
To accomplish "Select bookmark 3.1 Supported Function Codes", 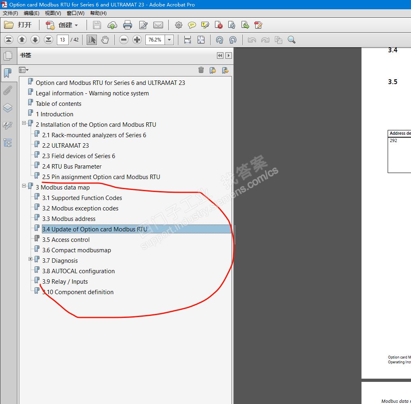I will 82,198.
